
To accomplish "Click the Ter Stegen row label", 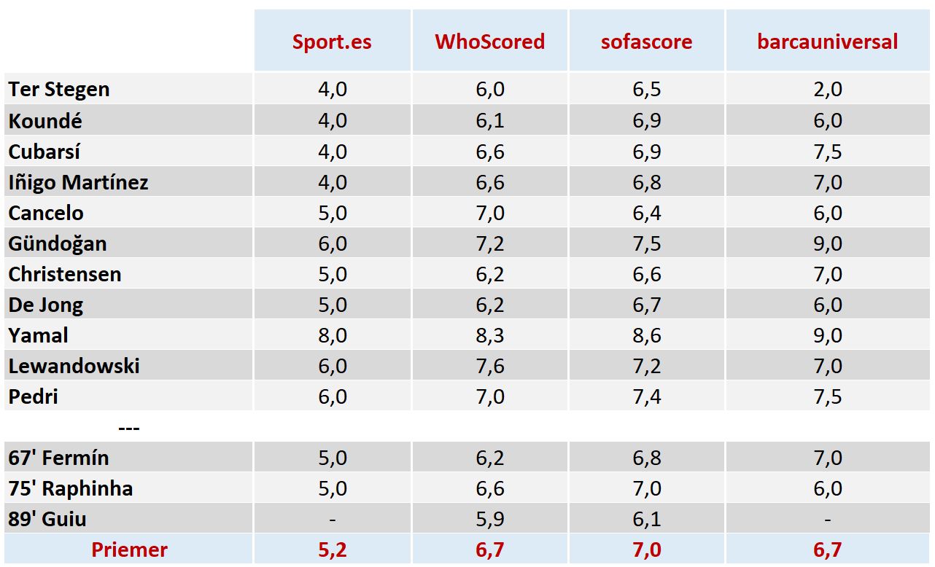I will pos(59,90).
